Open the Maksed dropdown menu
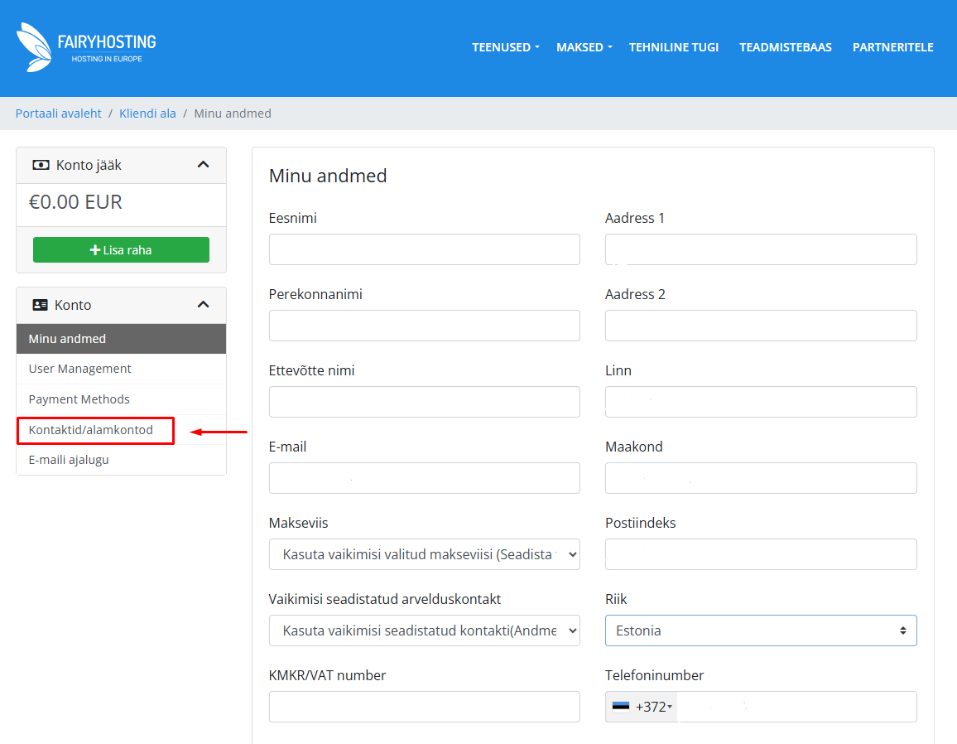Screen dimensions: 957x744 coord(584,47)
